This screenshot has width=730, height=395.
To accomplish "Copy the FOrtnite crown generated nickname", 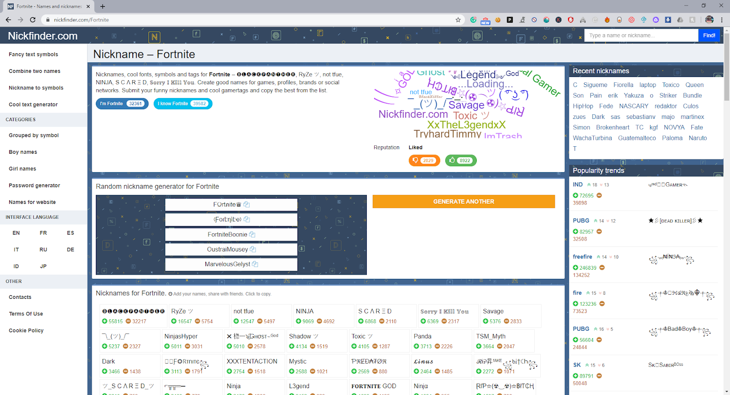I will pyautogui.click(x=246, y=205).
